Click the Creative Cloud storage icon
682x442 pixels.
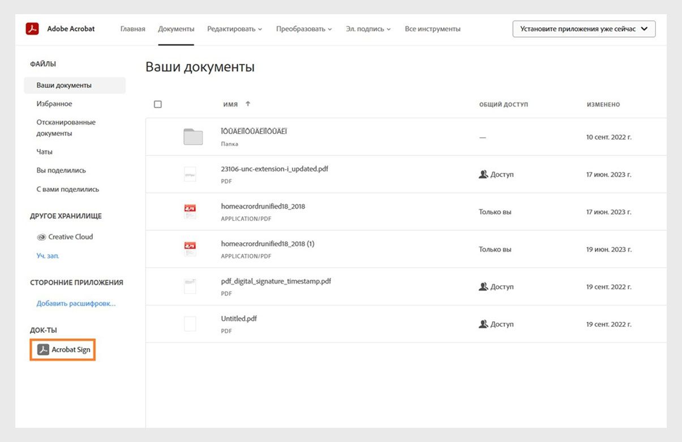click(x=40, y=237)
